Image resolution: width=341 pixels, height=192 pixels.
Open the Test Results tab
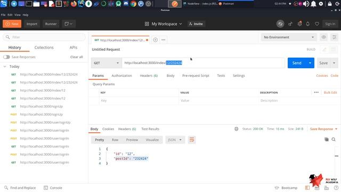[x=150, y=129]
